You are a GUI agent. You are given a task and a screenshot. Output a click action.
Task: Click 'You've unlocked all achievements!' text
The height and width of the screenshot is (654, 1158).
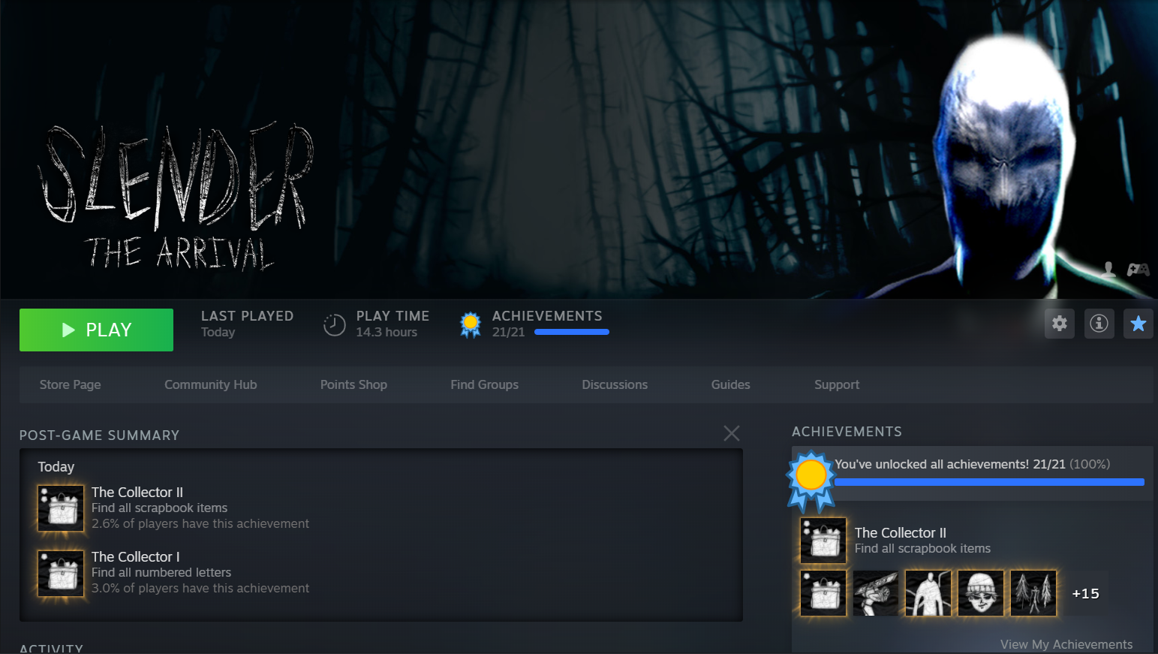click(932, 464)
